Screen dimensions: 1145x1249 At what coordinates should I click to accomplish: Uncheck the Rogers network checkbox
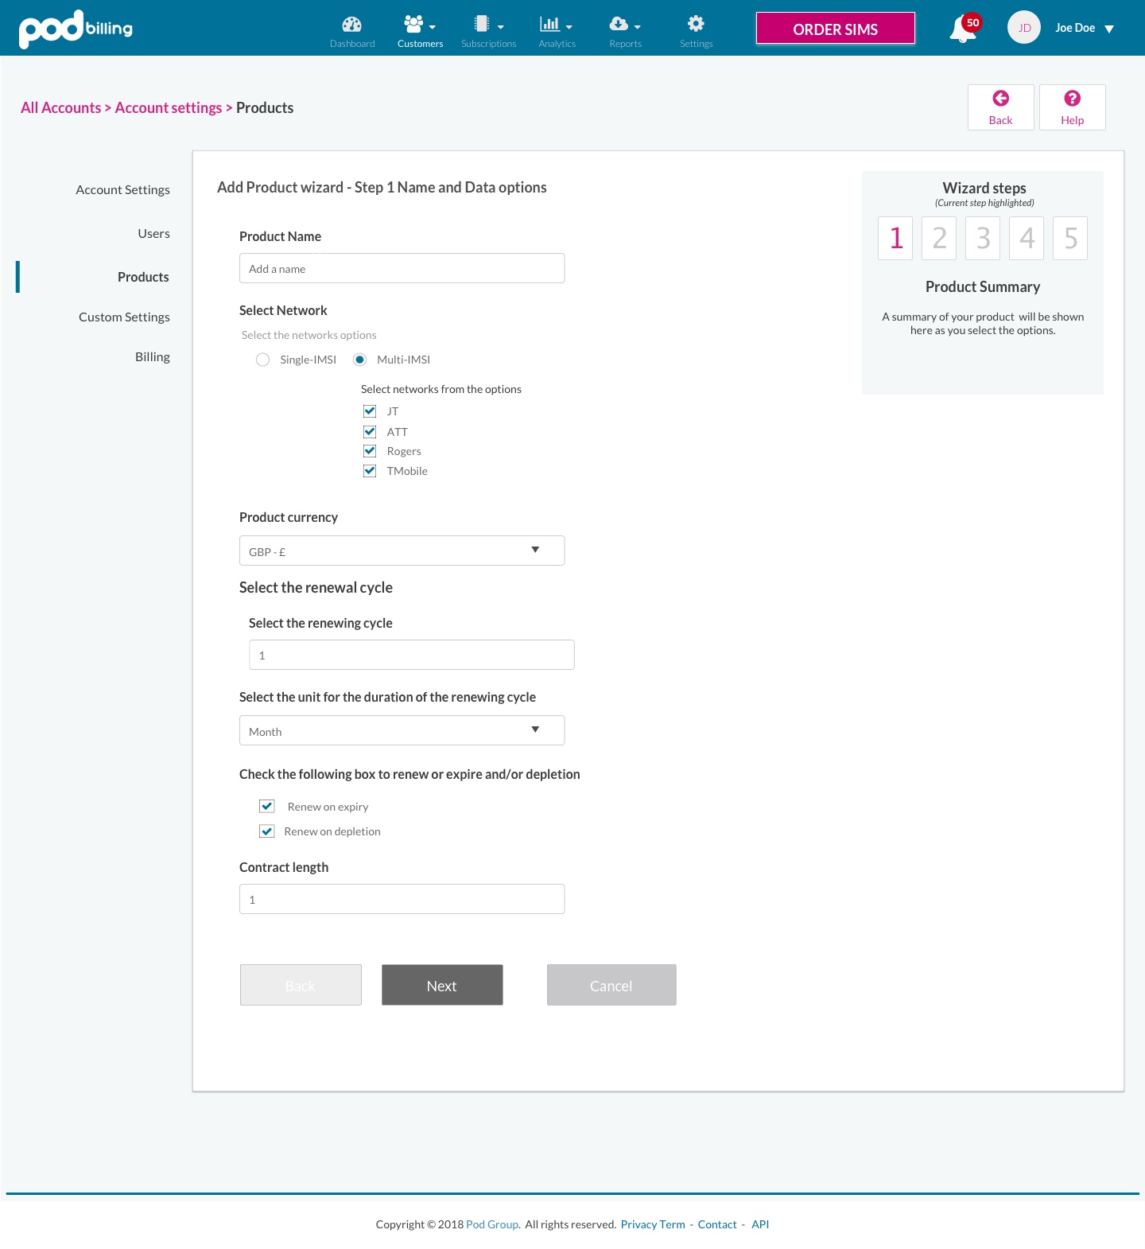[x=370, y=451]
